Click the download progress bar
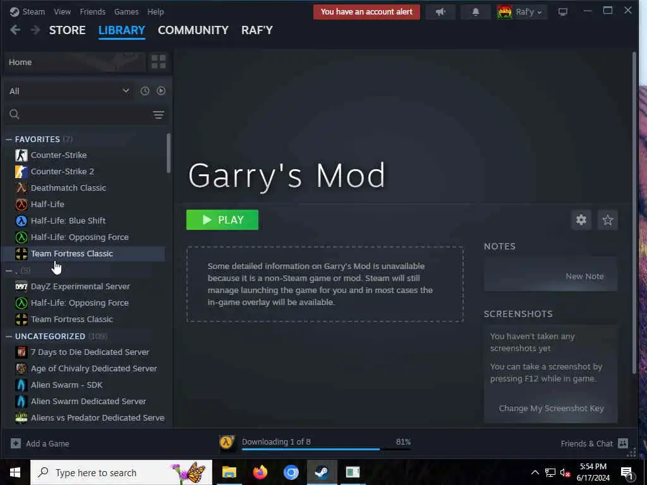Viewport: 647px width, 485px height. (326, 449)
